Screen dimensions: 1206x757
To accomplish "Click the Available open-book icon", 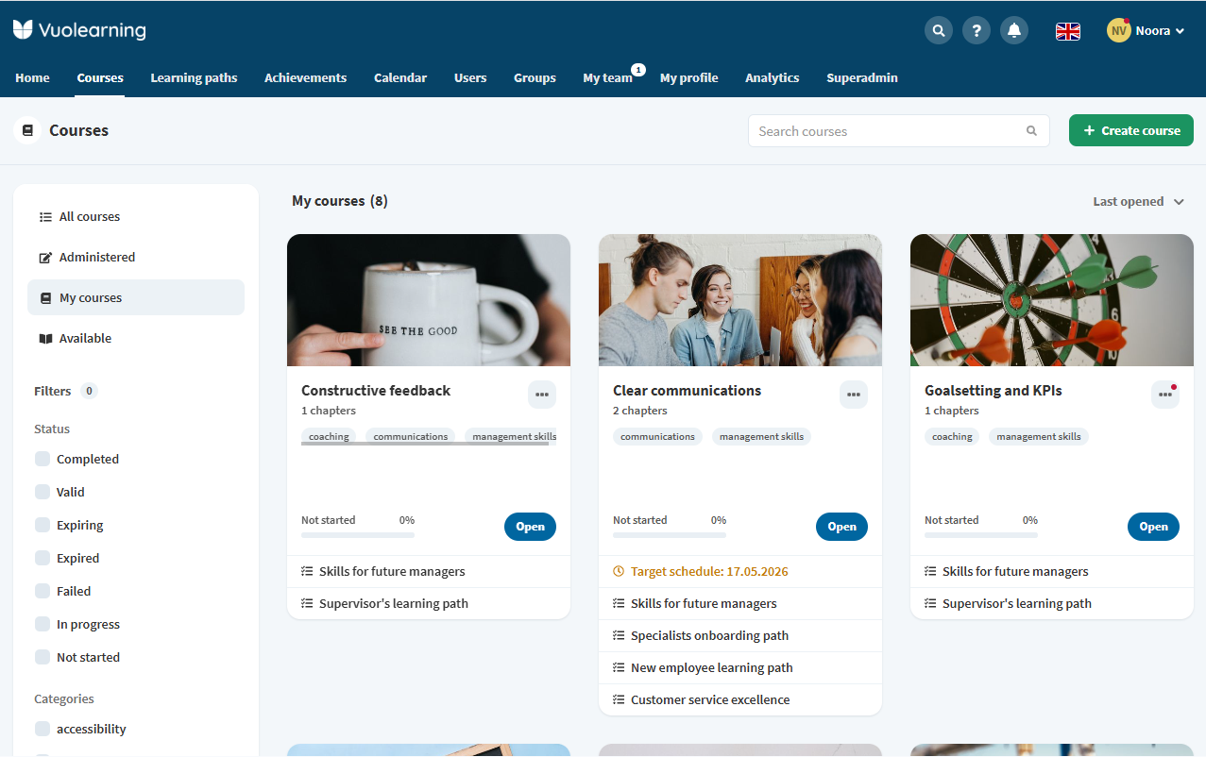I will 45,338.
